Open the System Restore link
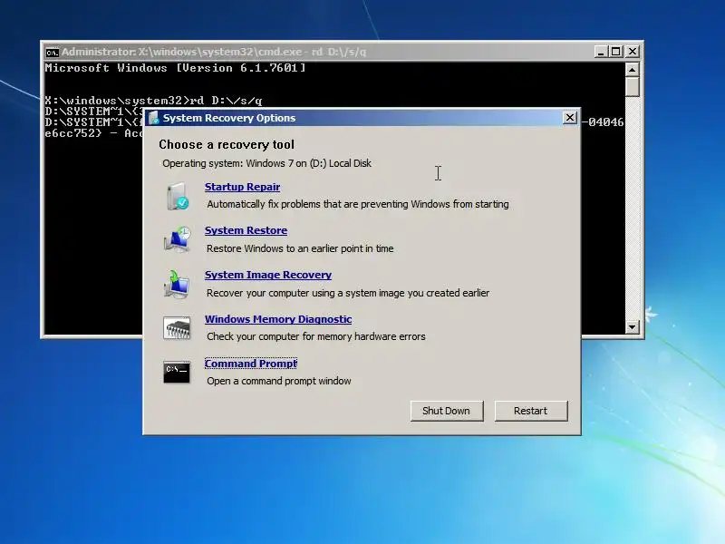 coord(246,230)
